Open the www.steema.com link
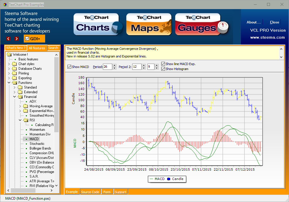The height and width of the screenshot is (202, 289). point(267,38)
